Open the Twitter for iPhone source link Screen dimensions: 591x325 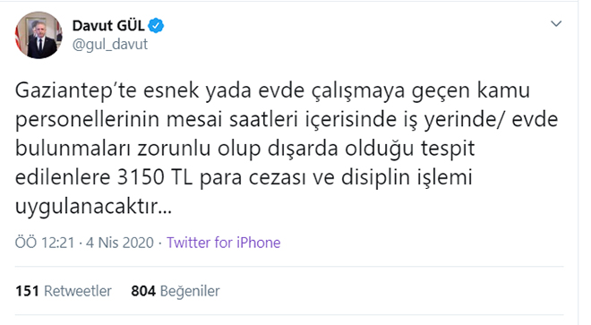coord(224,243)
